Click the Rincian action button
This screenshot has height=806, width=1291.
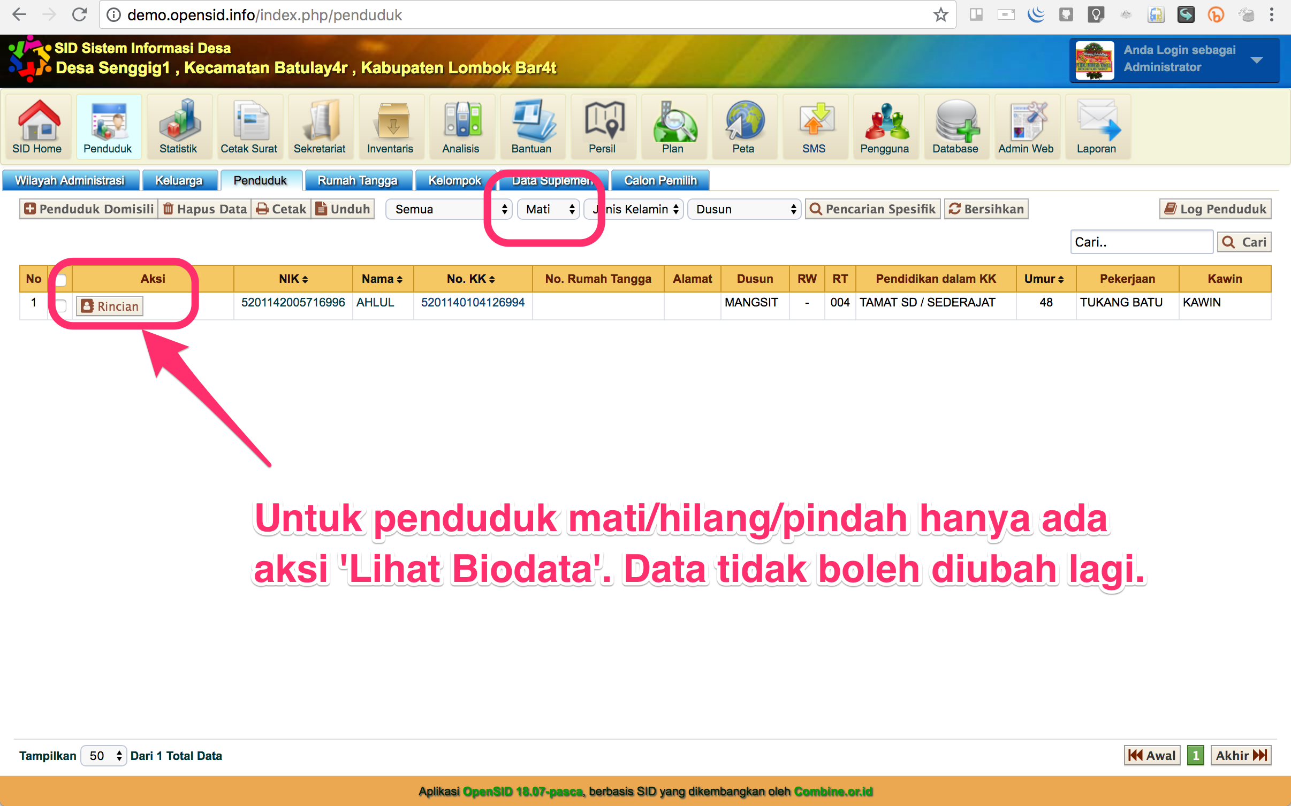coord(109,306)
